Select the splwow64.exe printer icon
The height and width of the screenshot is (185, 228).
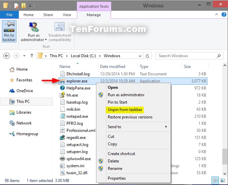[x=62, y=159]
